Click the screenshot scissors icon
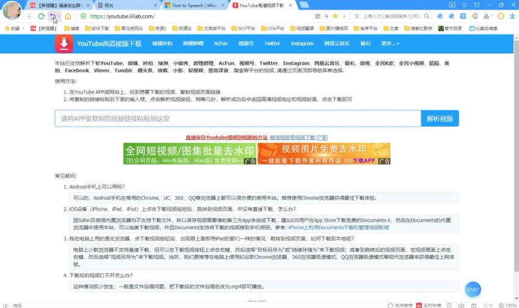Viewport: 519px width, 308px height. pos(486,16)
